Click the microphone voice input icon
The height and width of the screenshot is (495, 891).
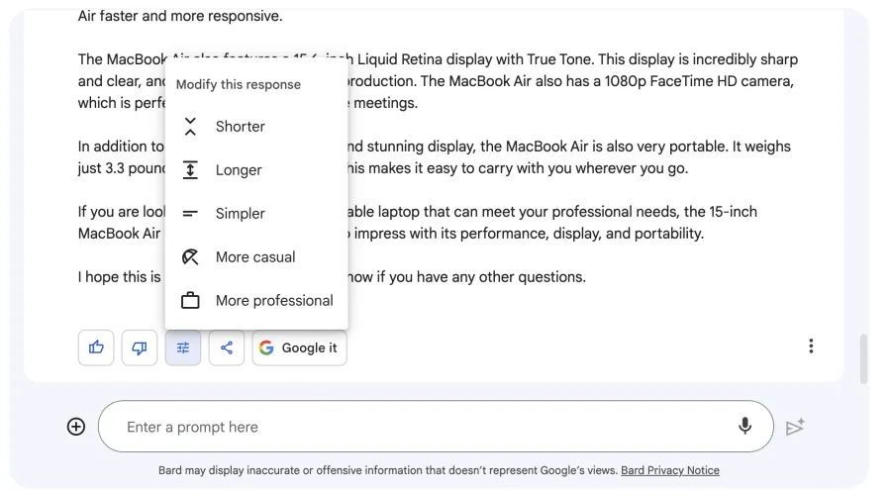pyautogui.click(x=744, y=427)
